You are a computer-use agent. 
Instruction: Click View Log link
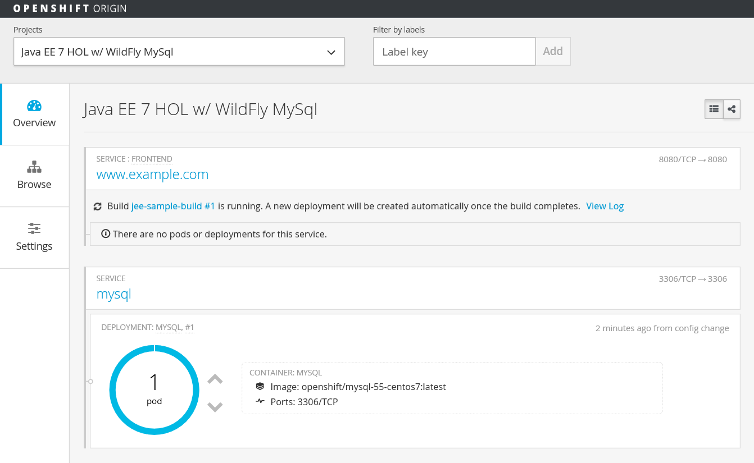tap(605, 206)
